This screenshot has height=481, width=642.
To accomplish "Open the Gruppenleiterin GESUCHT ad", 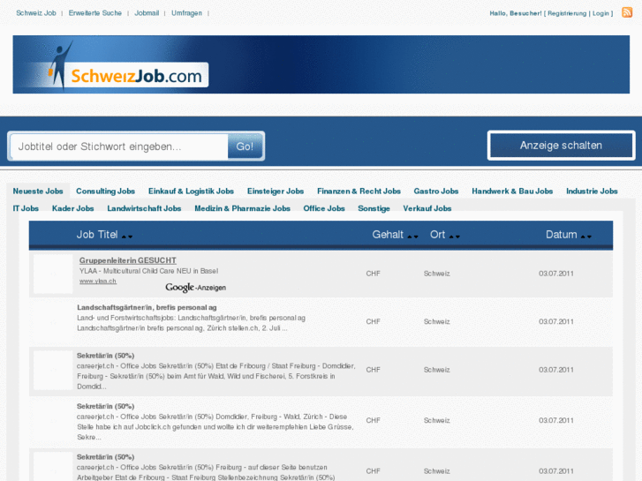I will click(128, 260).
